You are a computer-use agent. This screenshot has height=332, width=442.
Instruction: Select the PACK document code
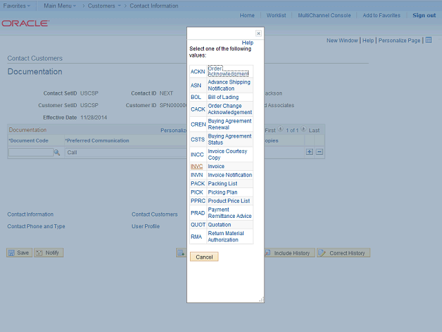click(x=198, y=183)
